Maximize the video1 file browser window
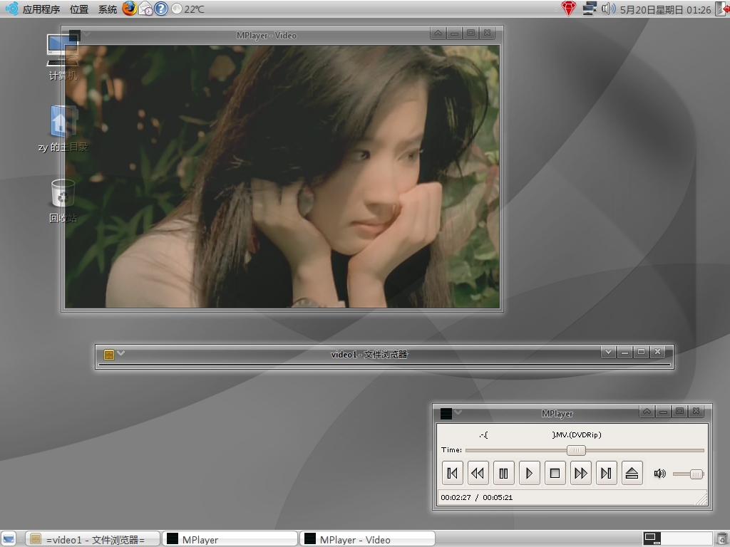The height and width of the screenshot is (547, 730). 641,352
